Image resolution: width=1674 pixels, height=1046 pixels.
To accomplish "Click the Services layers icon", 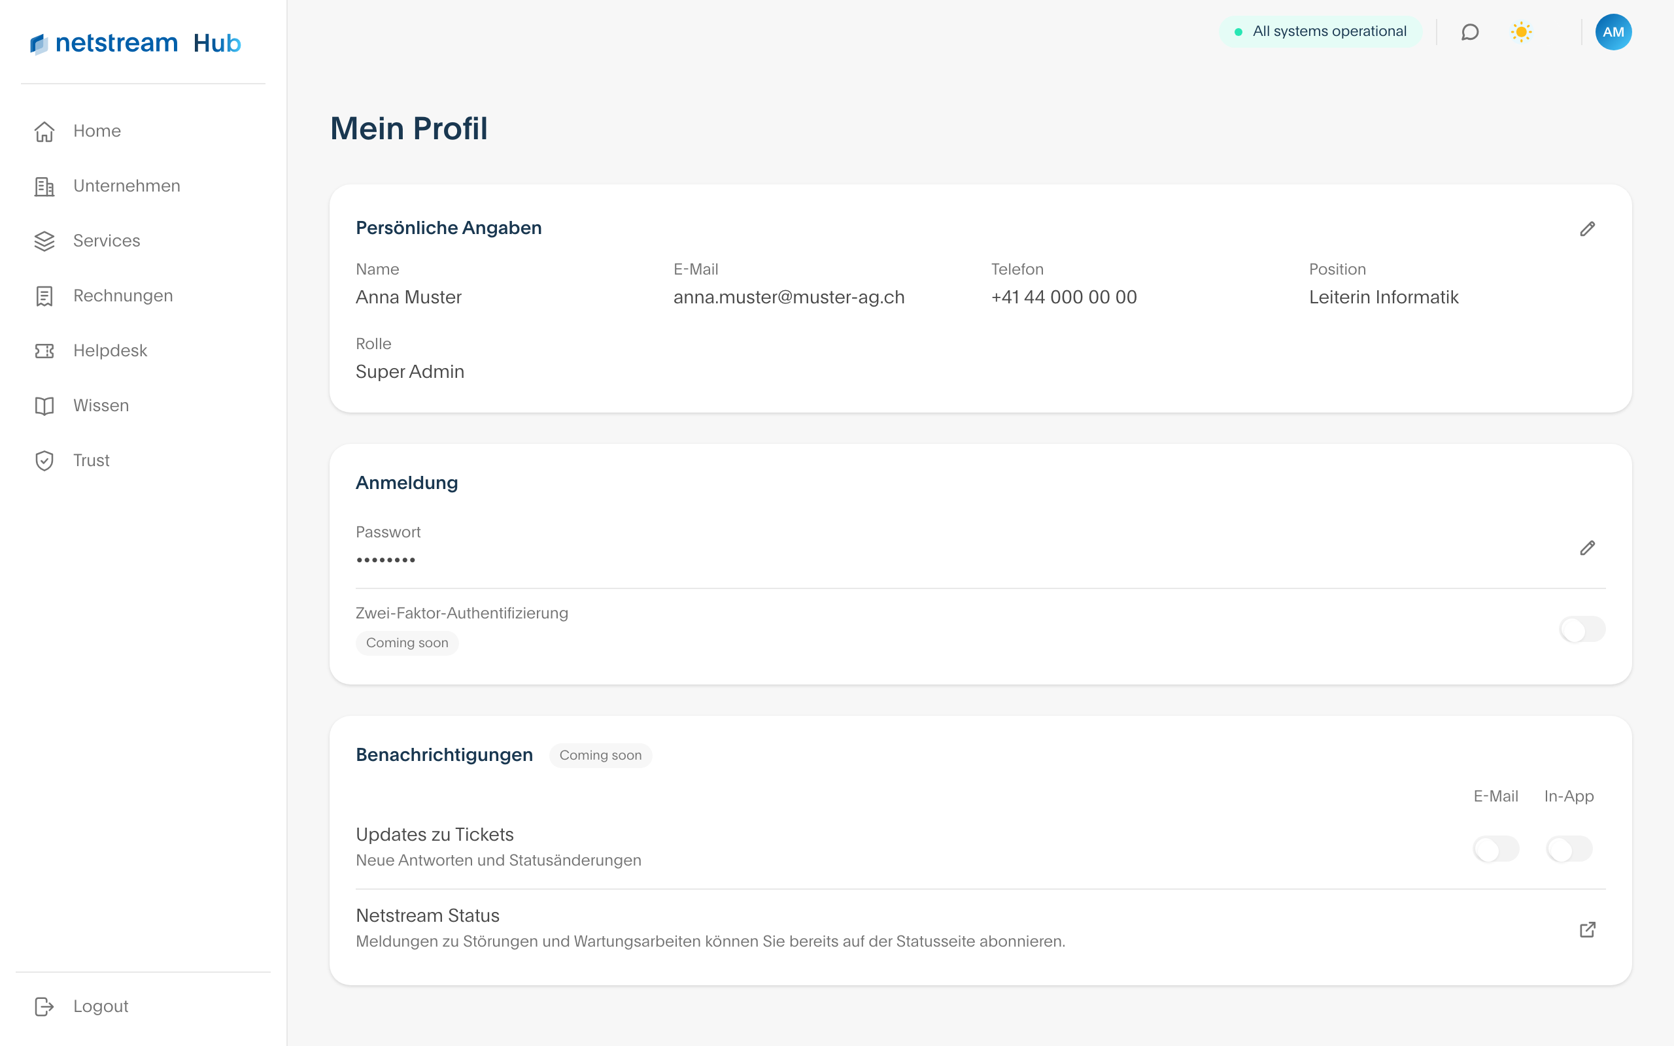I will point(44,241).
